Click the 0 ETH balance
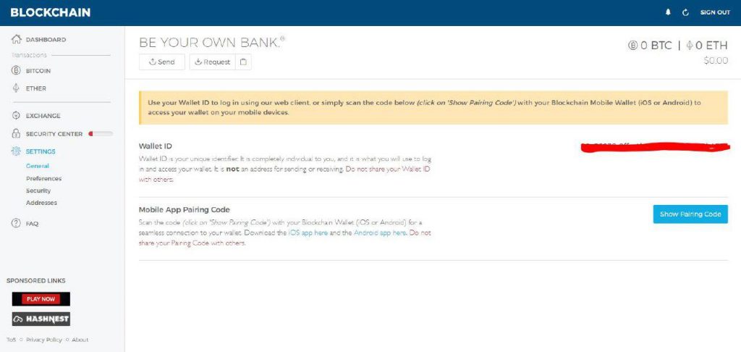The width and height of the screenshot is (741, 352). click(707, 46)
